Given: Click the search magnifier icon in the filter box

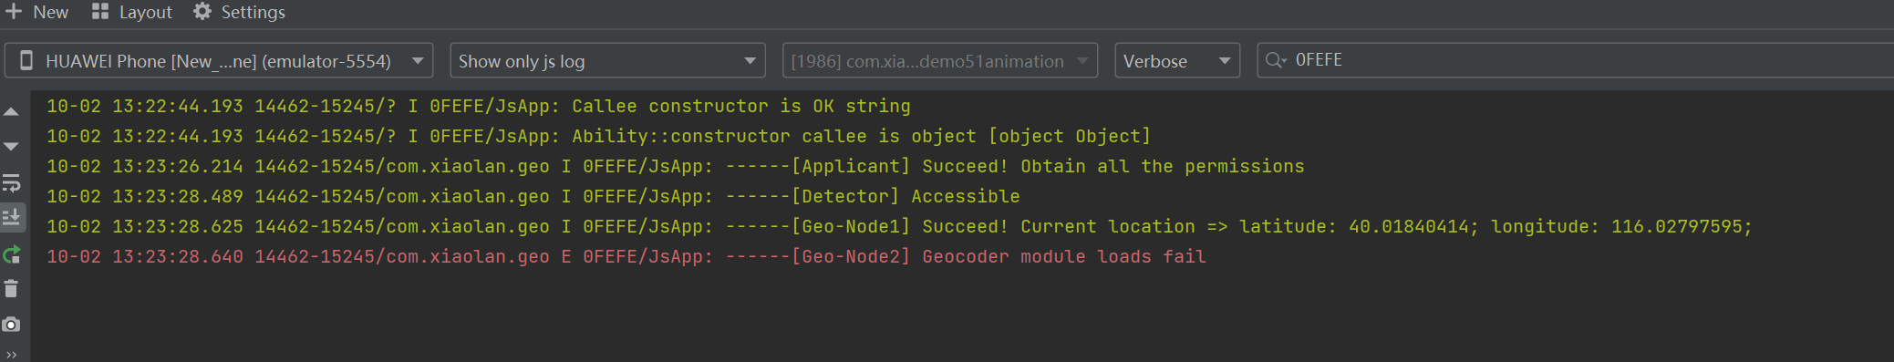Looking at the screenshot, I should click(1276, 60).
